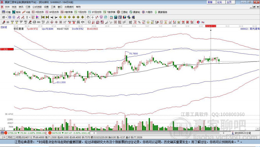
Task: Click the n² grid tool icon
Action: click(43, 22)
